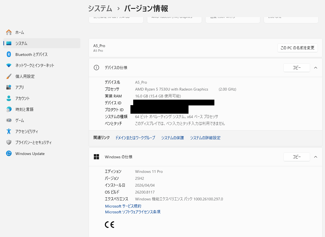Open the ドメインまたはワークグループ link
Image resolution: width=325 pixels, height=237 pixels.
pos(135,138)
